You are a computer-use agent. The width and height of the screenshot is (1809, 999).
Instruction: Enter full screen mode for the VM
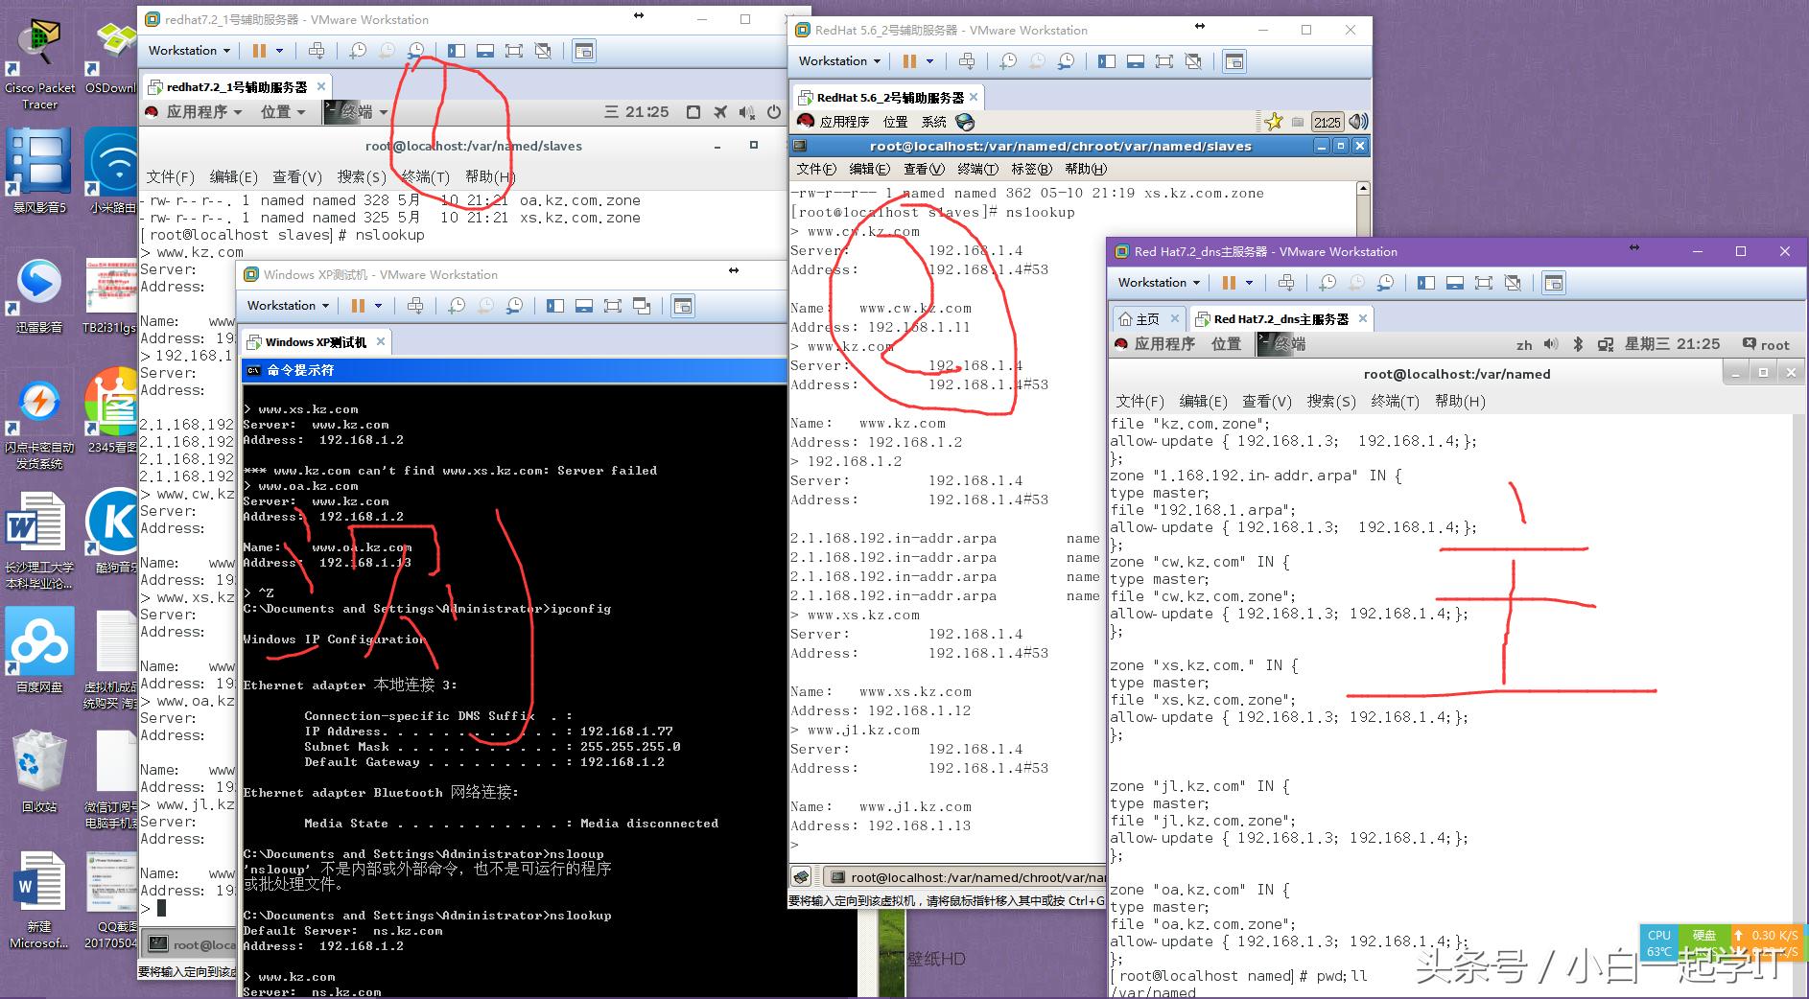coord(514,50)
